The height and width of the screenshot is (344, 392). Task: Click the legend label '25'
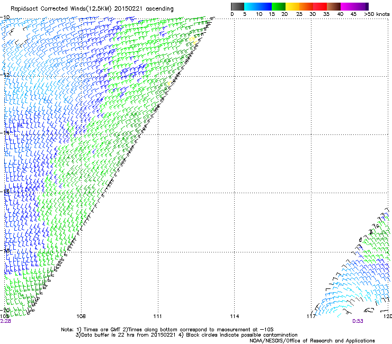pyautogui.click(x=299, y=14)
